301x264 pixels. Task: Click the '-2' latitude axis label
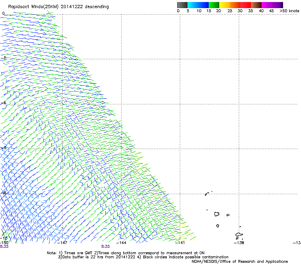[x=3, y=58]
